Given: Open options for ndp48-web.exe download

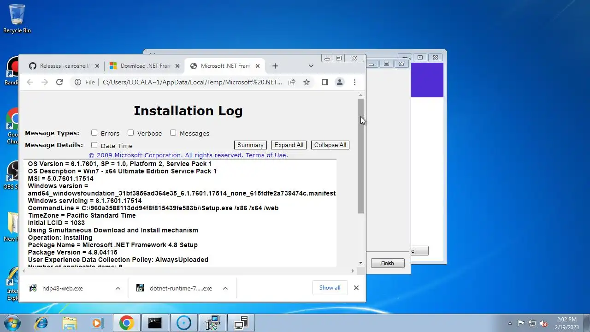Looking at the screenshot, I should coord(118,288).
